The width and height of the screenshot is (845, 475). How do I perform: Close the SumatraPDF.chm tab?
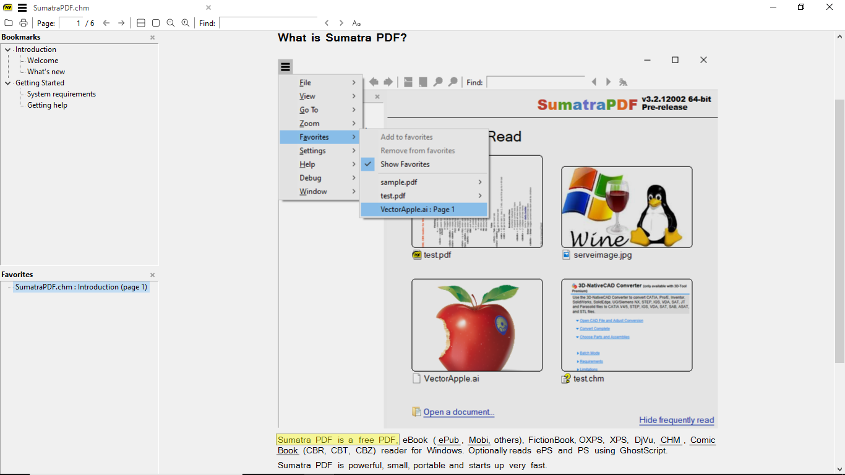[x=208, y=7]
